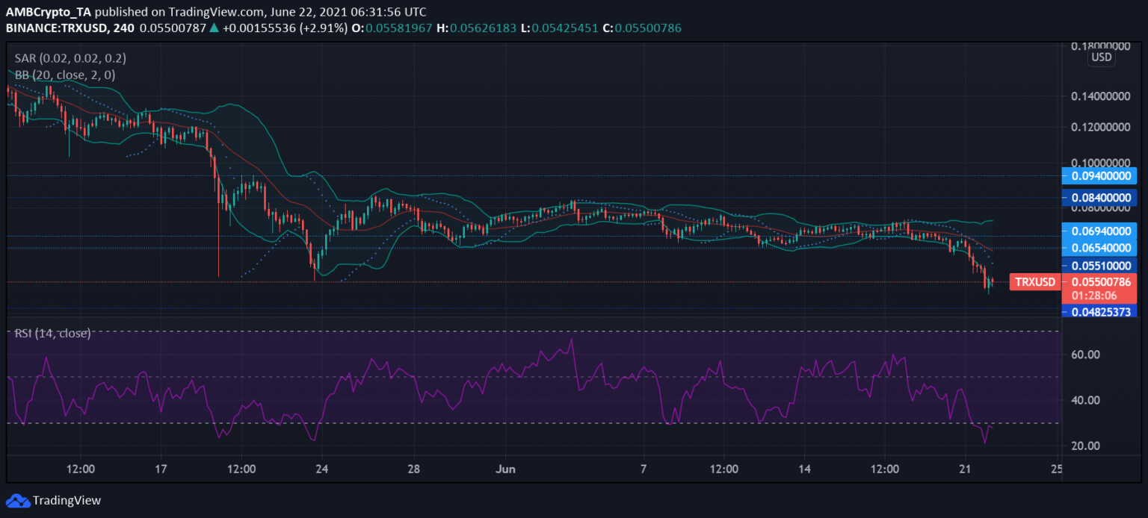
Task: Click the 21 date on time axis
Action: click(965, 469)
